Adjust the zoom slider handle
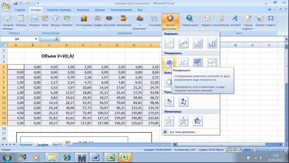Viewport: 289px width, 163px height. pyautogui.click(x=270, y=149)
